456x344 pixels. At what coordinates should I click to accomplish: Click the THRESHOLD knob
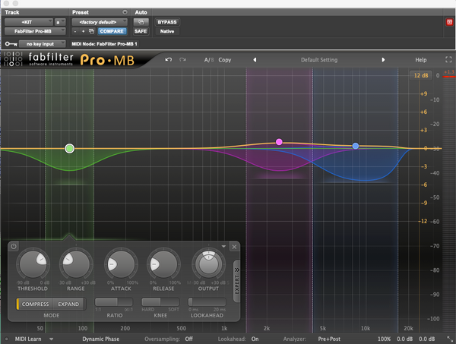33,264
